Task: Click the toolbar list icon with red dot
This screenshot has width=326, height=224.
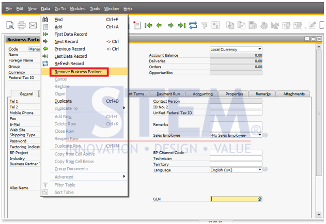Action: point(137,25)
